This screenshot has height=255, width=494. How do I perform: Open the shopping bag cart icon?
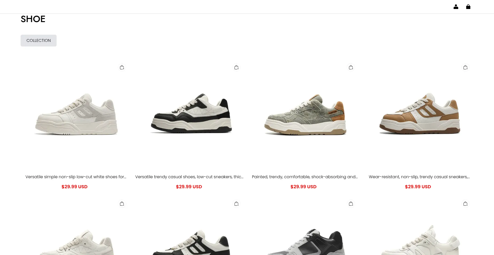[x=468, y=7]
